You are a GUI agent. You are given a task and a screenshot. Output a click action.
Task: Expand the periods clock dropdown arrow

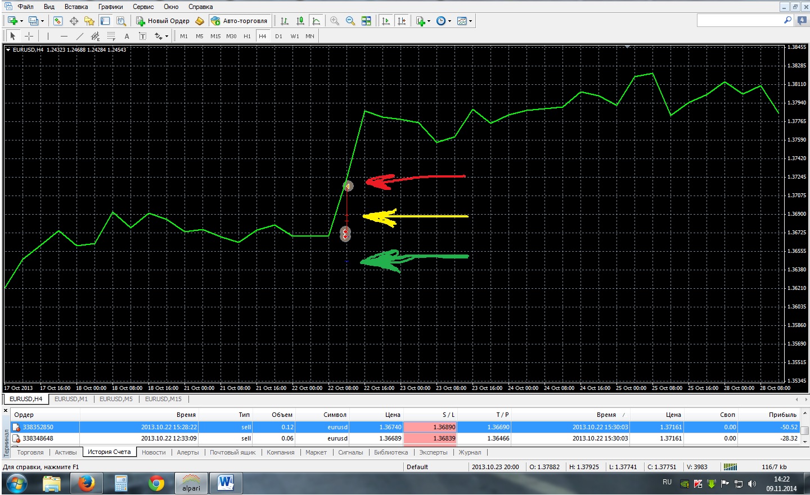pyautogui.click(x=450, y=21)
